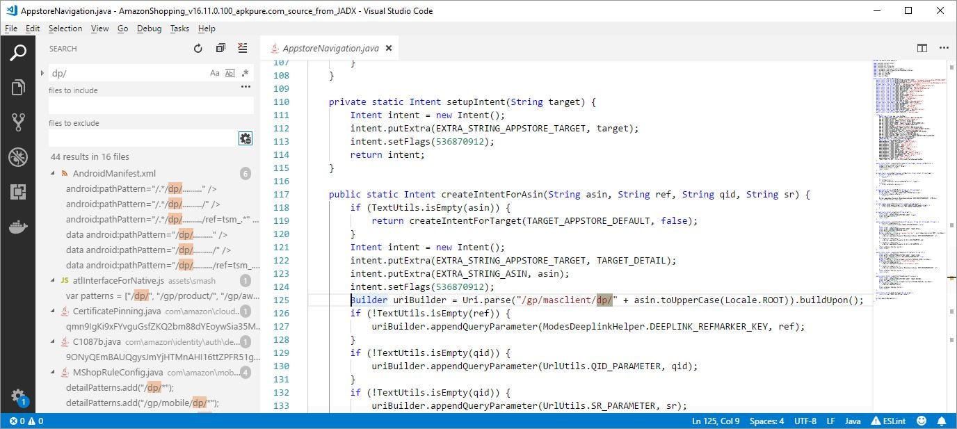Open the Tasks menu
The height and width of the screenshot is (429, 957).
point(179,29)
